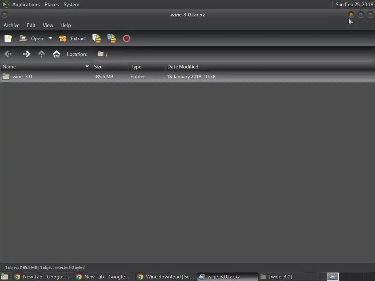Screen dimensions: 375x281
Task: Click the wine-3.0 folder icon in list
Action: pyautogui.click(x=6, y=77)
